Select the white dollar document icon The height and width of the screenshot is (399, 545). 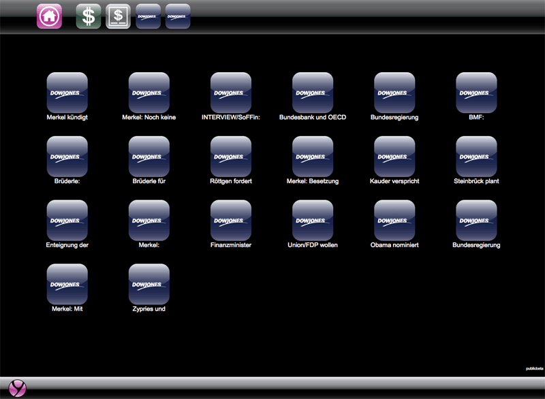click(118, 16)
